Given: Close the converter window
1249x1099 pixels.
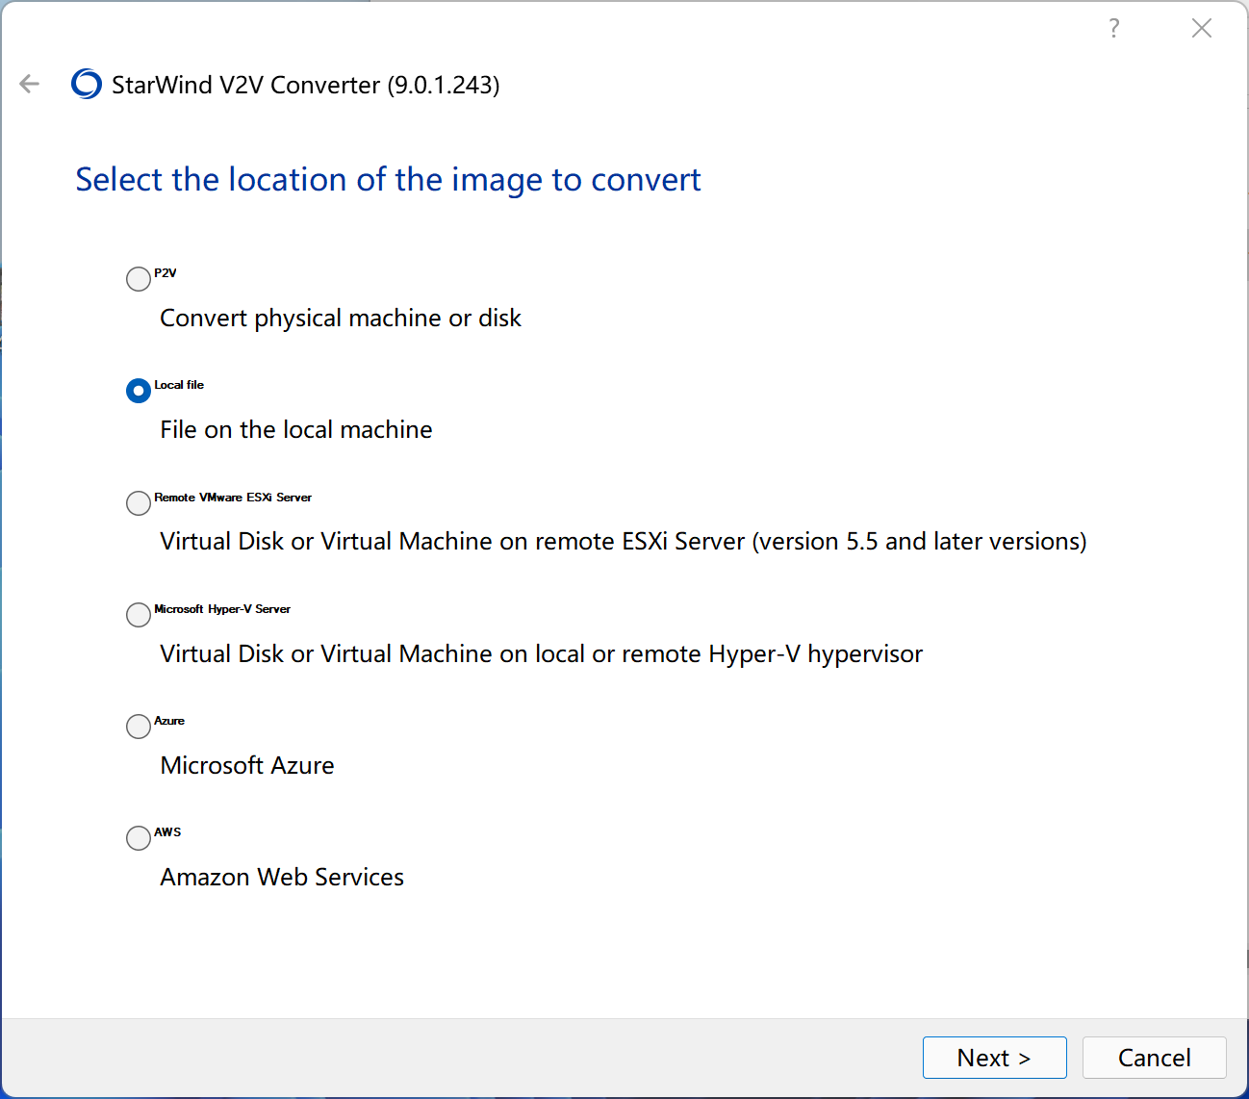Looking at the screenshot, I should coord(1201,28).
